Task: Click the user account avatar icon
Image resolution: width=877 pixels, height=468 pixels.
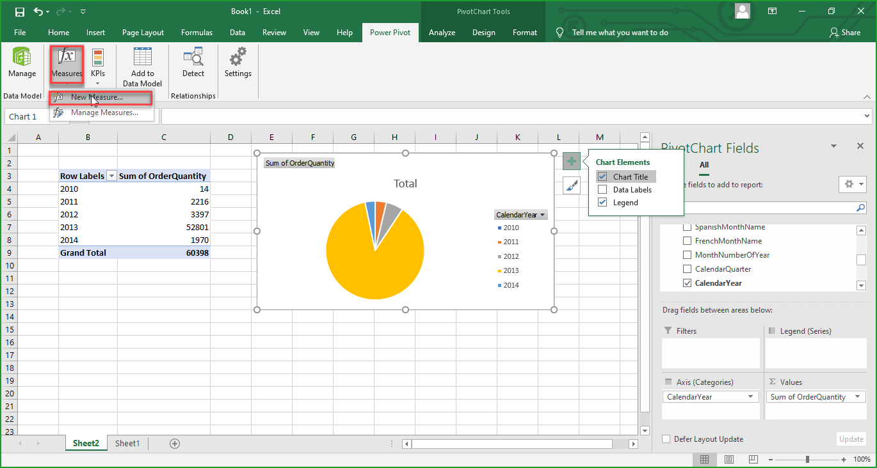Action: point(743,12)
